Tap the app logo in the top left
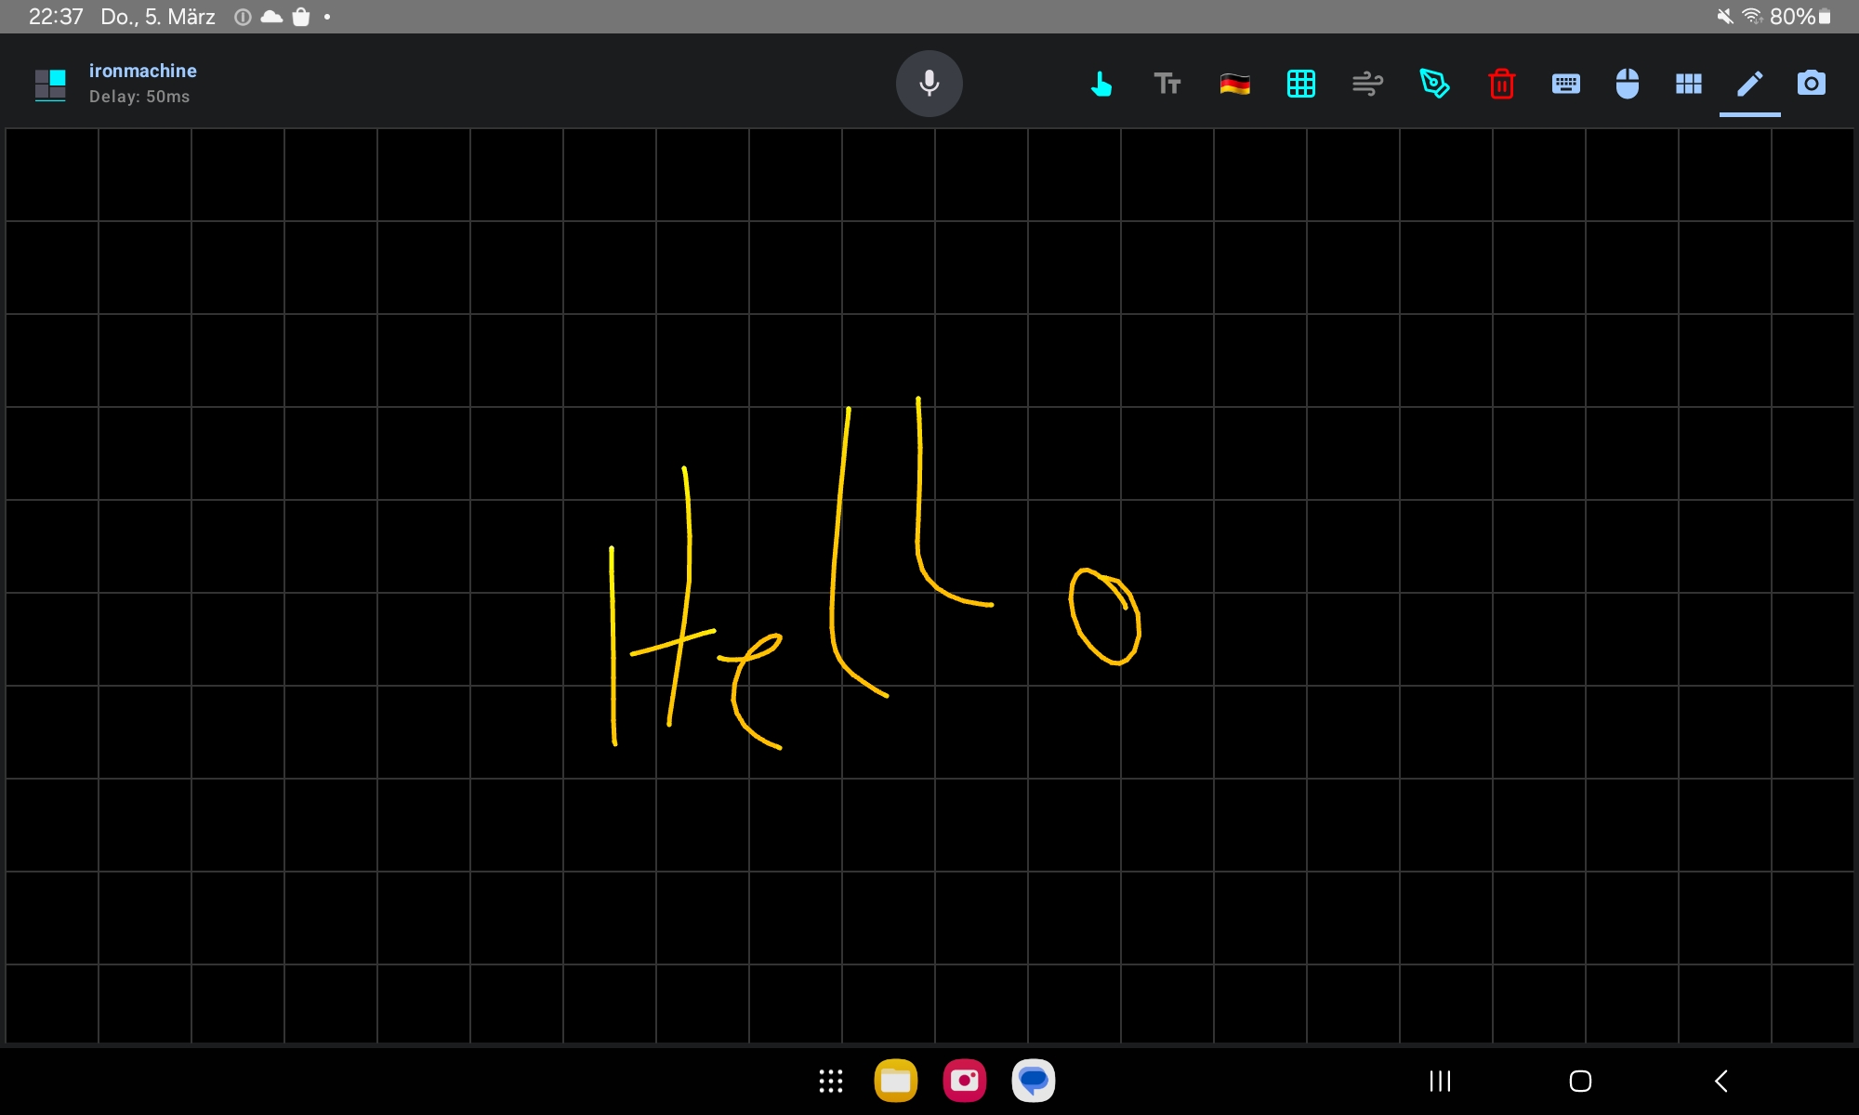This screenshot has width=1859, height=1115. coord(50,84)
